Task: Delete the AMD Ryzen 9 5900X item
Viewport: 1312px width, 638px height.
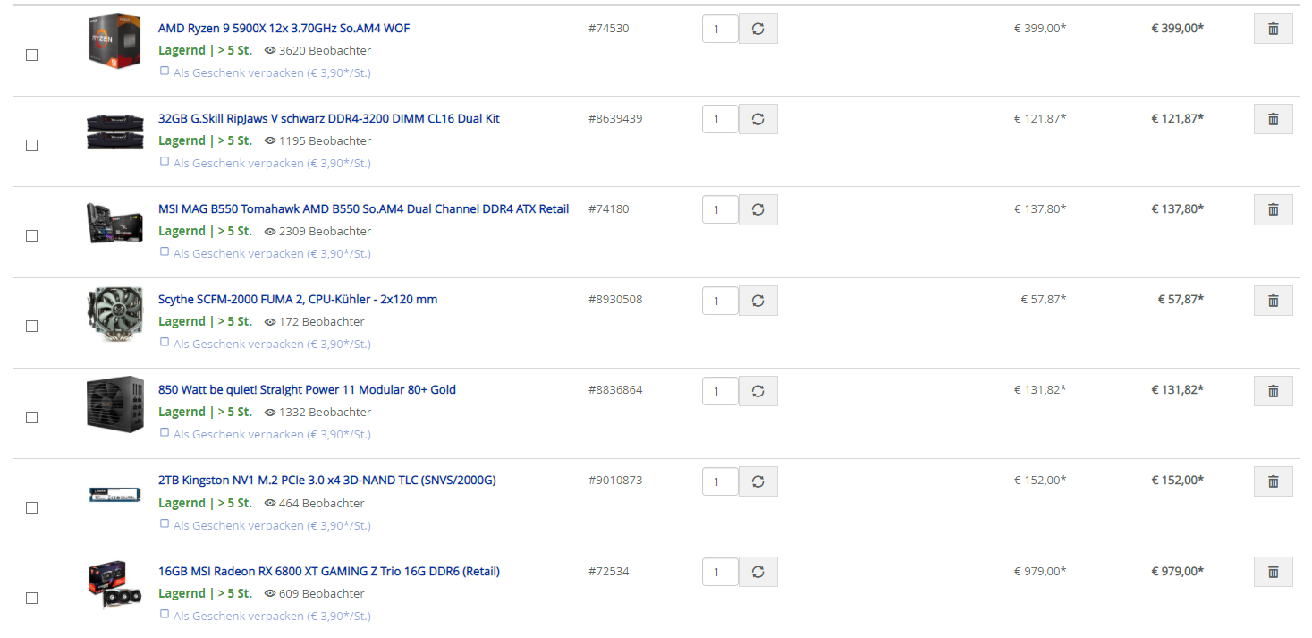Action: tap(1273, 29)
